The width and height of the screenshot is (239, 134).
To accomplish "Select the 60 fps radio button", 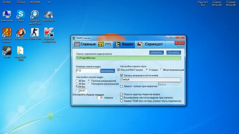I will (x=77, y=81).
